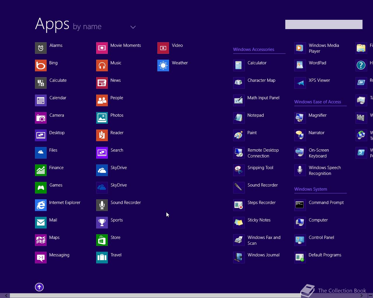373x298 pixels.
Task: Click the 'XPS Viewer' label
Action: 319,80
